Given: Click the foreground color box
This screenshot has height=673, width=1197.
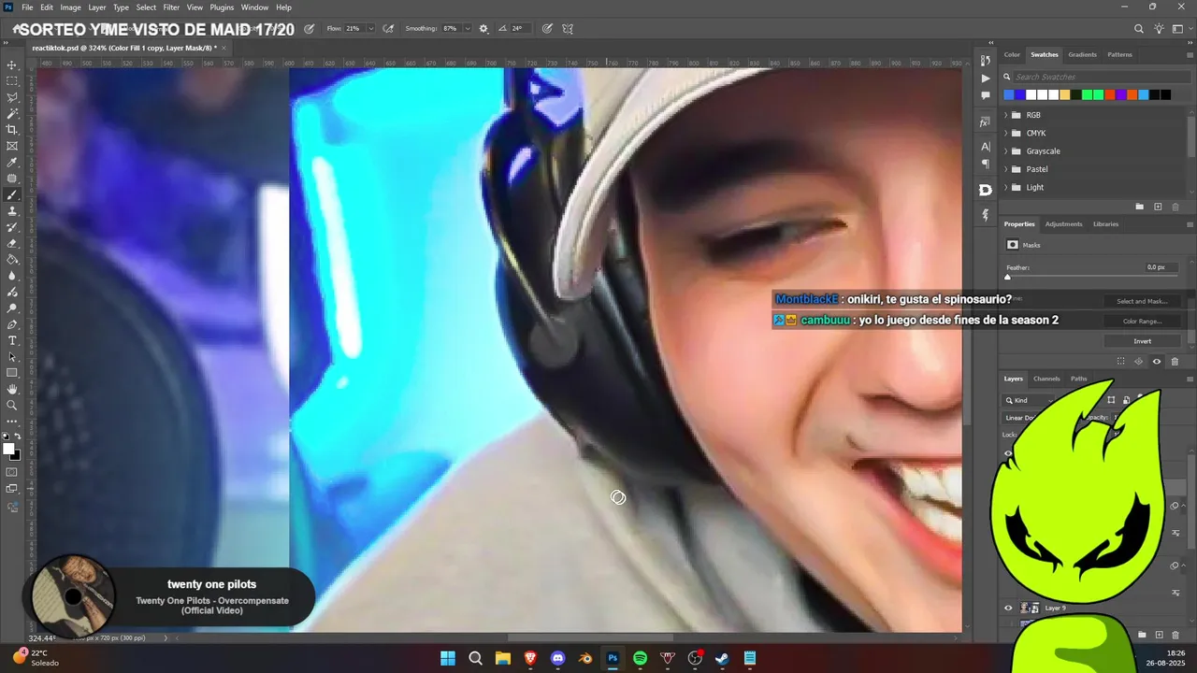Looking at the screenshot, I should point(8,448).
